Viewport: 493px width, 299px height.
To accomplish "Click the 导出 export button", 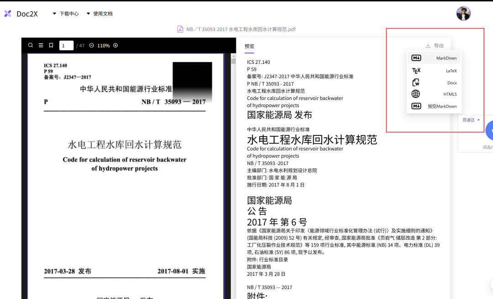I will tap(435, 45).
